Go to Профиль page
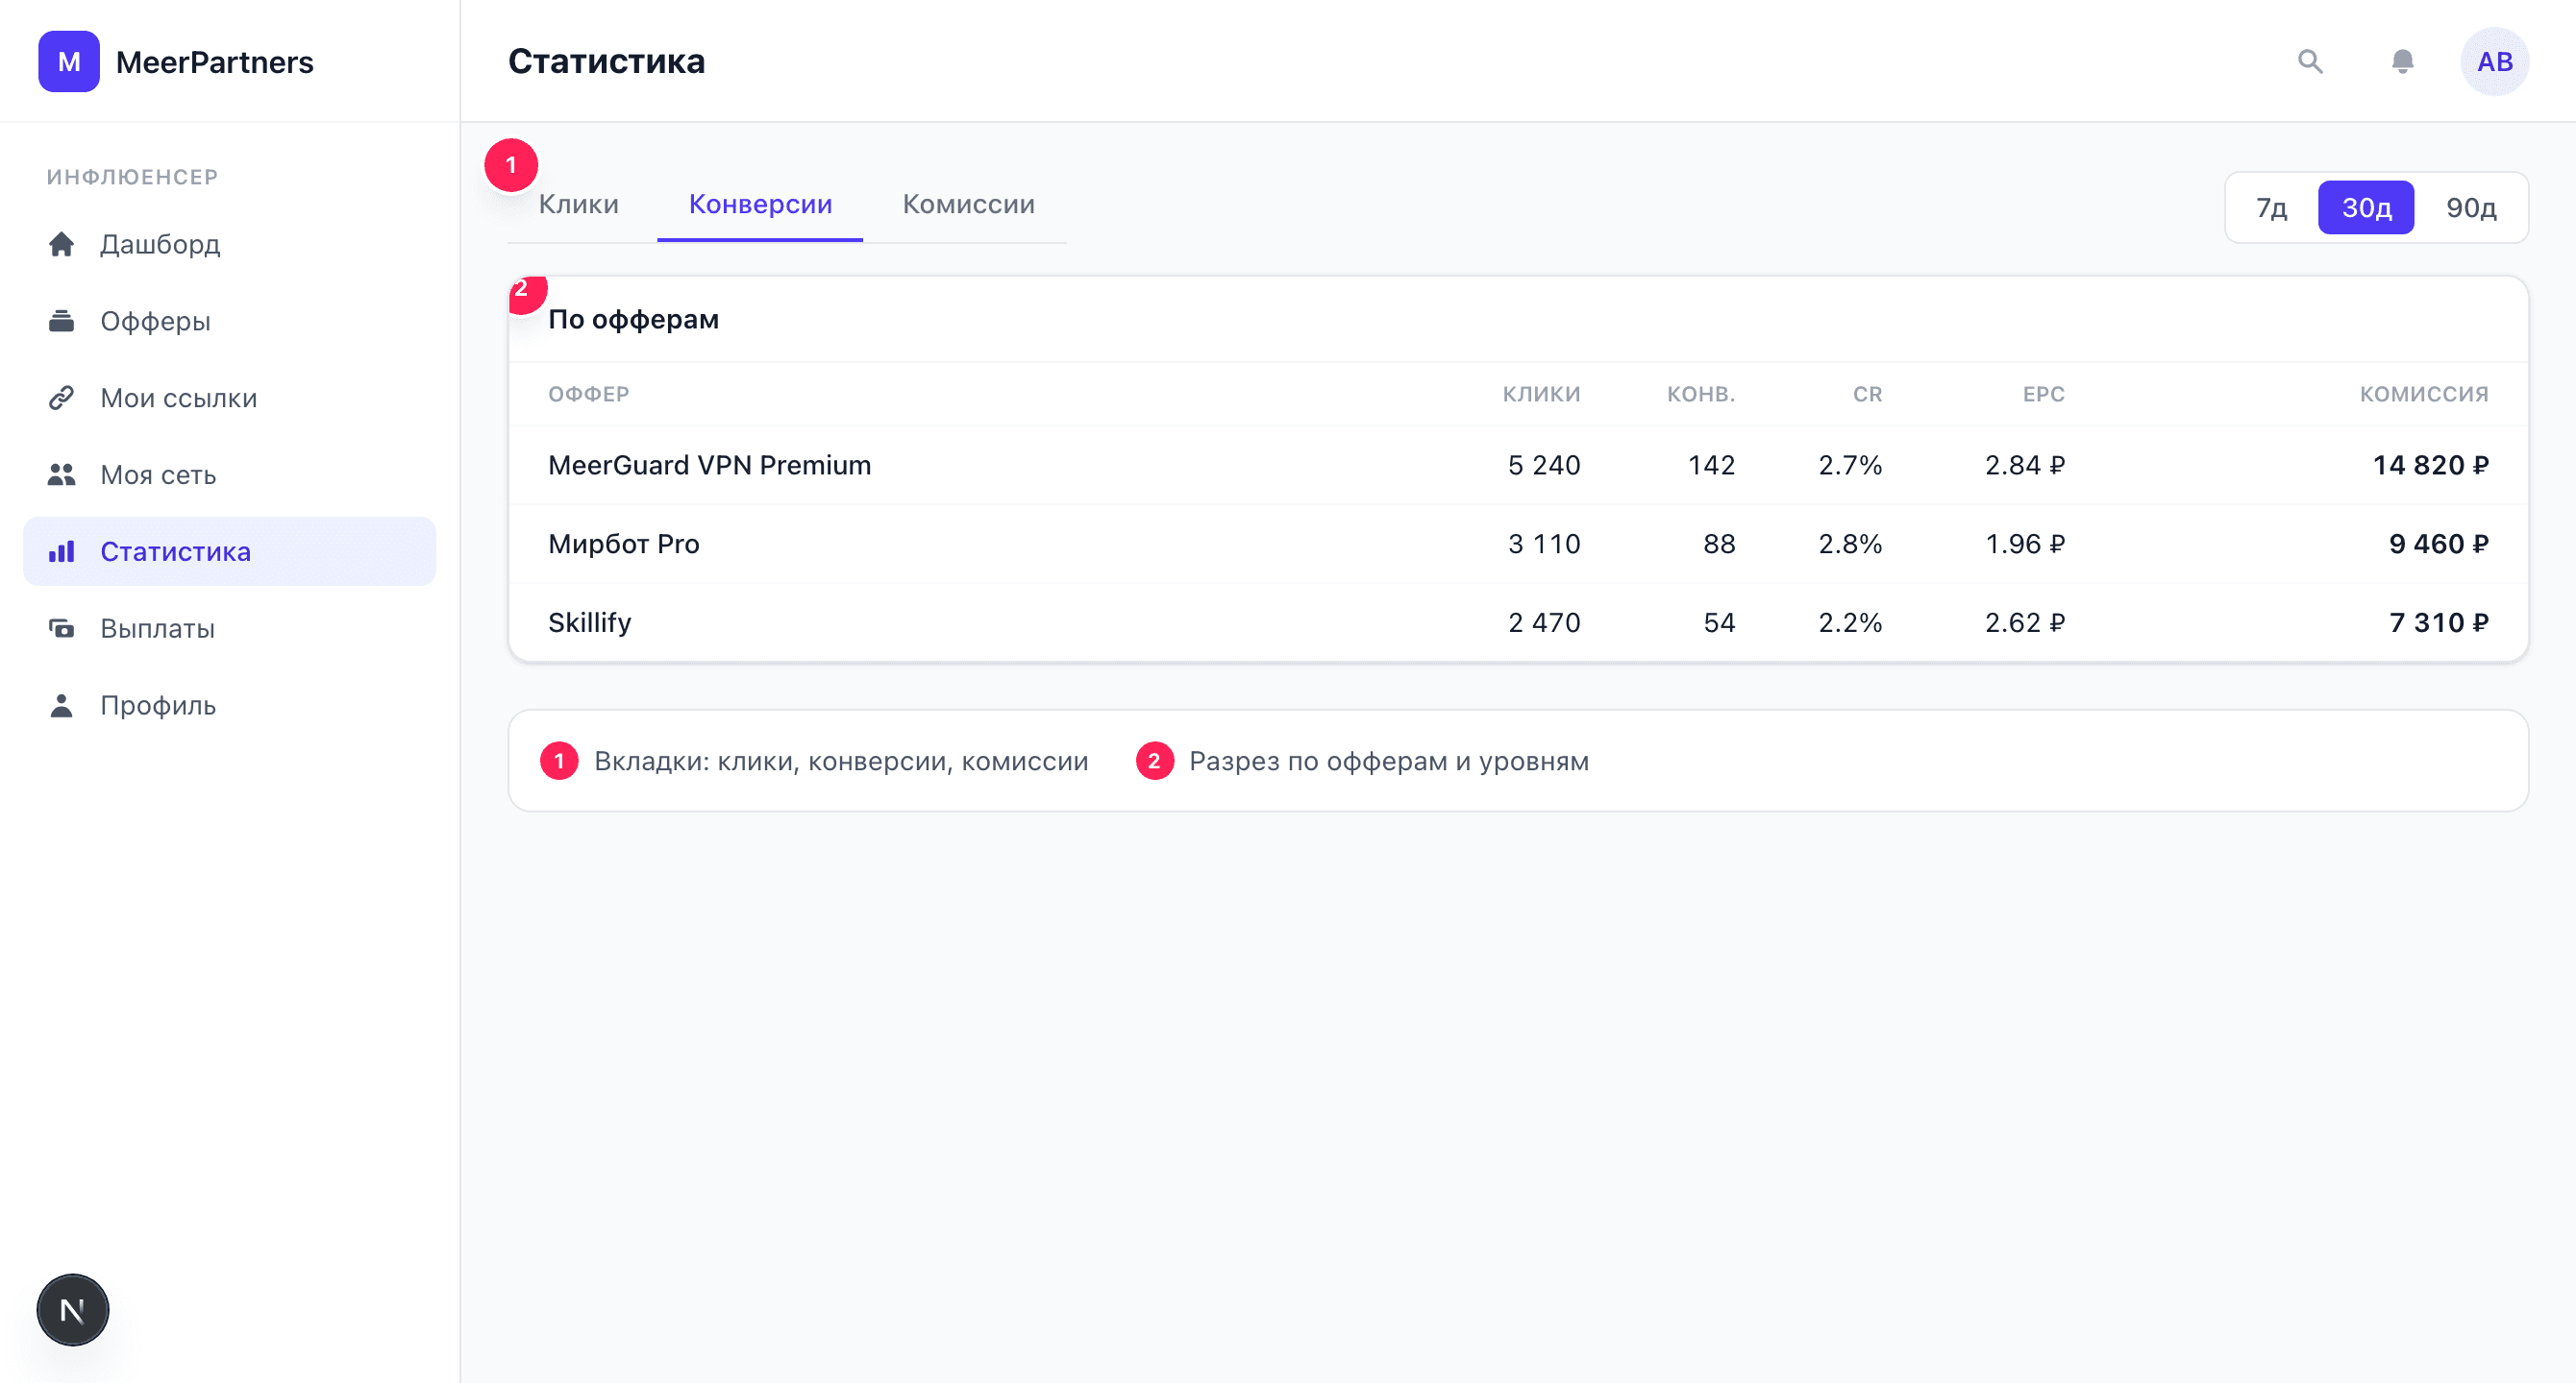 pyautogui.click(x=230, y=706)
